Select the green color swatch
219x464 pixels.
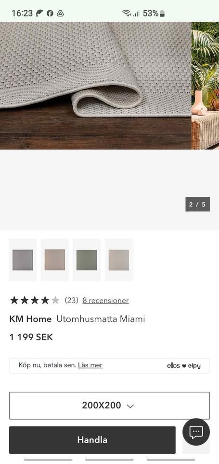pyautogui.click(x=87, y=260)
